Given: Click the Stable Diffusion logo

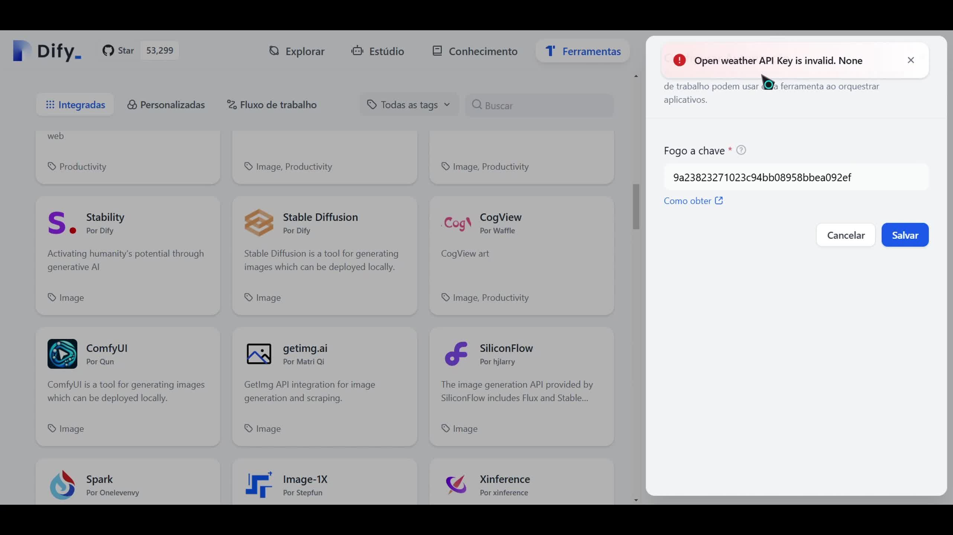Looking at the screenshot, I should pyautogui.click(x=259, y=223).
